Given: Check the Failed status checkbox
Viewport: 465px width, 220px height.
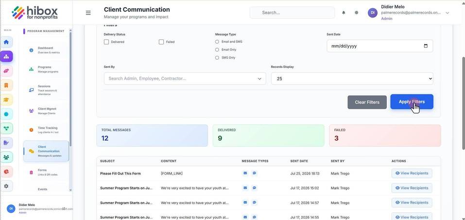Looking at the screenshot, I should (161, 42).
